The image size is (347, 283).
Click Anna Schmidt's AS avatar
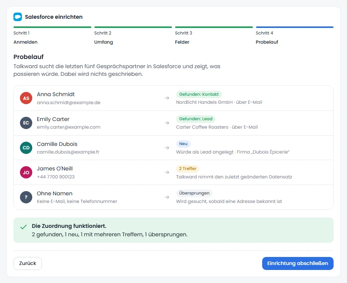(26, 98)
